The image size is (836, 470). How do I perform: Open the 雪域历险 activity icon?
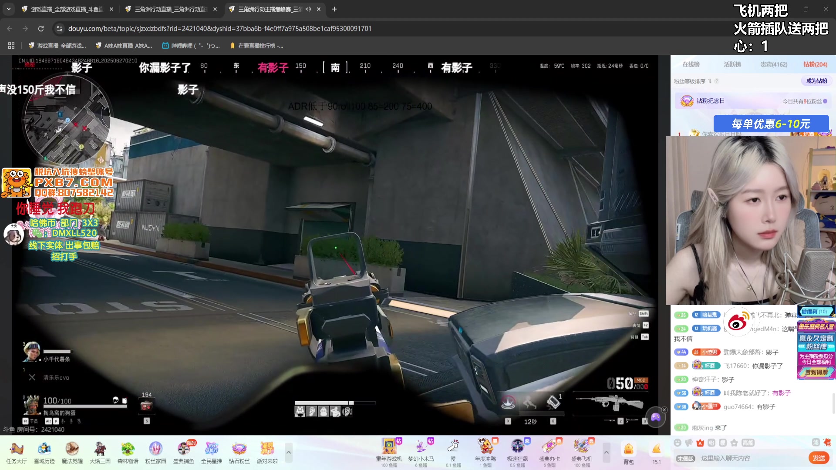coord(44,453)
